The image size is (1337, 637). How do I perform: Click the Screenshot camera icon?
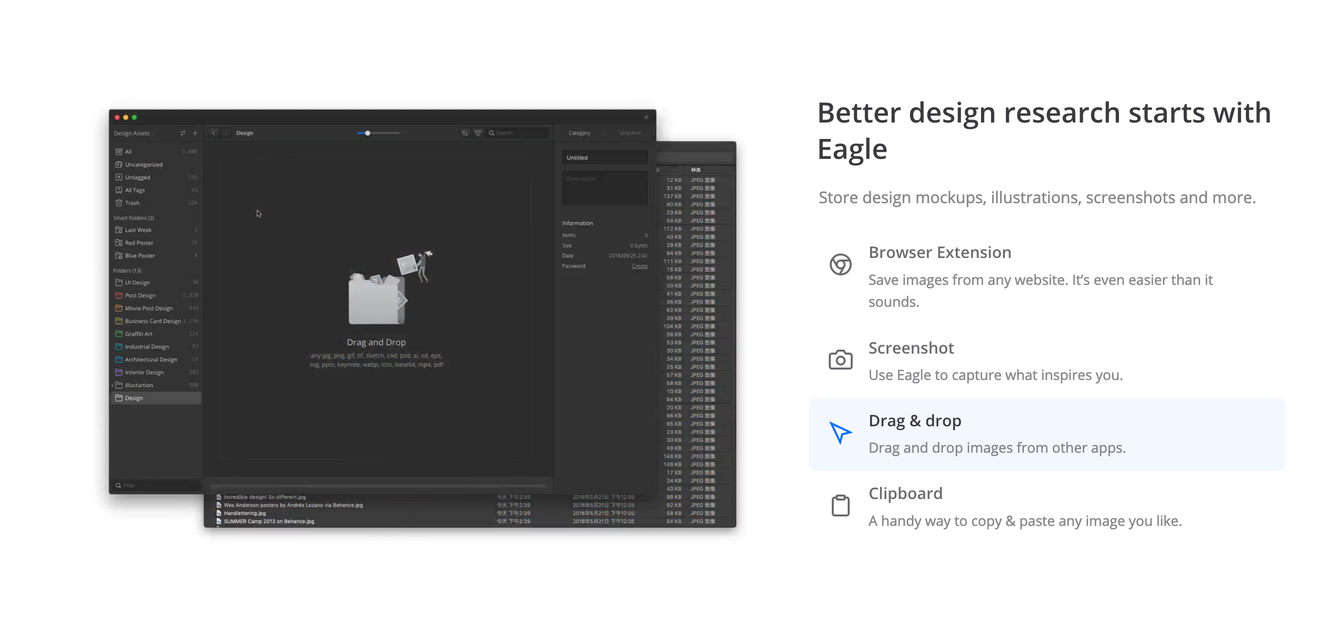point(840,359)
